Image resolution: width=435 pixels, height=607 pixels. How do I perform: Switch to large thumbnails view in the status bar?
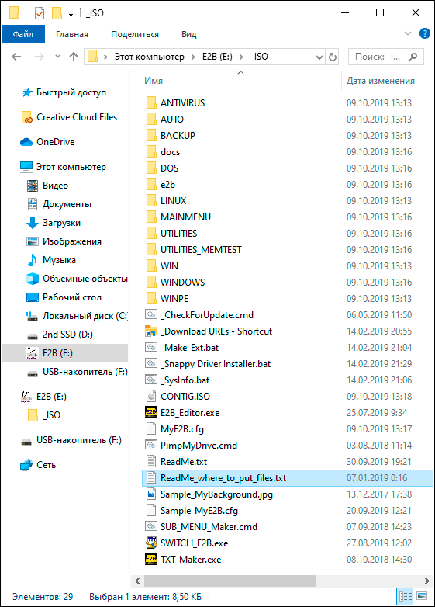423,596
